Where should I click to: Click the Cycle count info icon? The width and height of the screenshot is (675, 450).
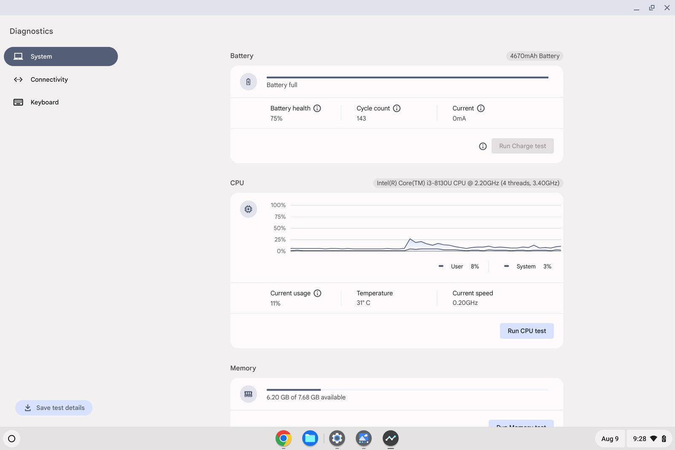tap(397, 108)
